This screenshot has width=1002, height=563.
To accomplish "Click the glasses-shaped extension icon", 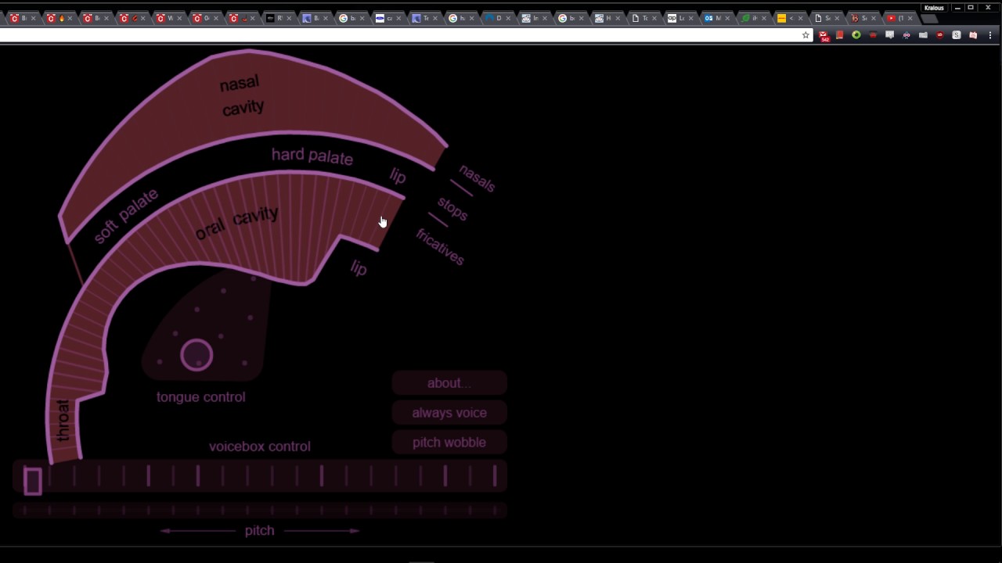I will coord(906,35).
